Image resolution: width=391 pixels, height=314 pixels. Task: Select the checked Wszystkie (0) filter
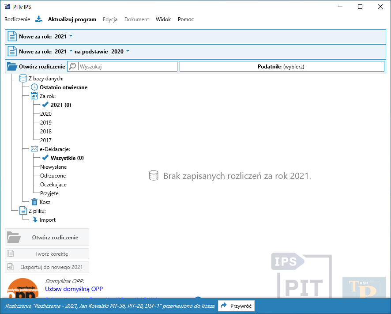[x=67, y=158]
